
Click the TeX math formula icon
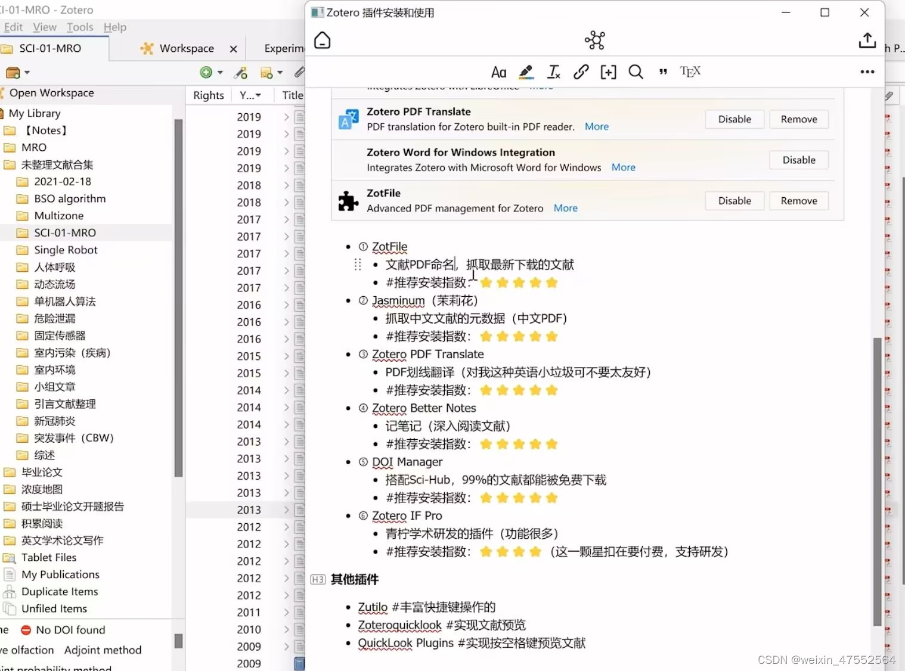(x=690, y=72)
